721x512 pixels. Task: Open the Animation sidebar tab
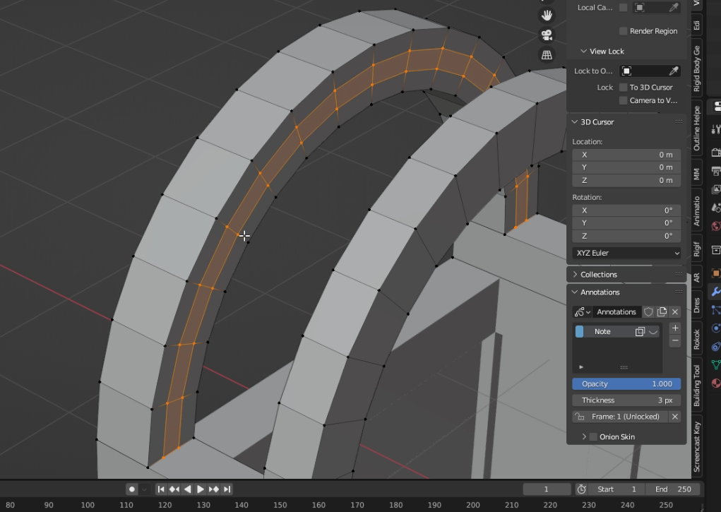[x=697, y=211]
